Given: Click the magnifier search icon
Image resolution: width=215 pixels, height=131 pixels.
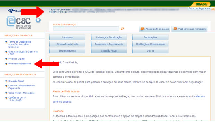Looking at the screenshot, I should pos(122,29).
